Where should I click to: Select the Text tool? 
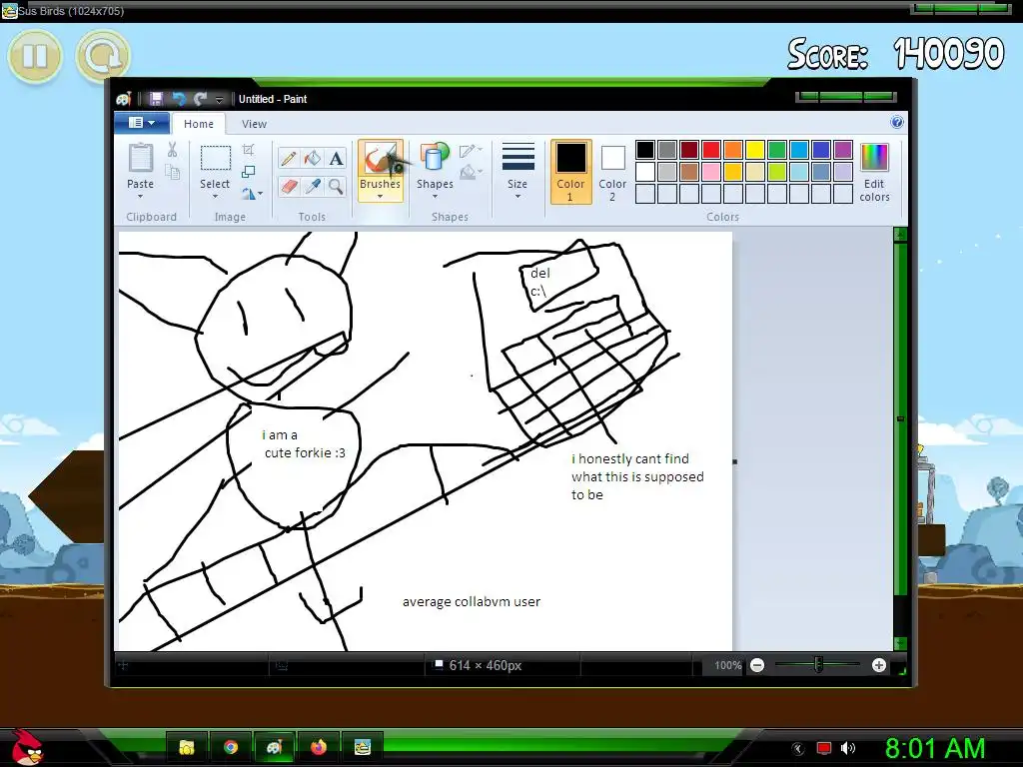coord(336,159)
